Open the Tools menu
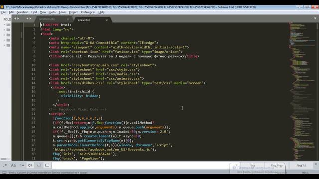This screenshot has height=179, width=319. [62, 12]
